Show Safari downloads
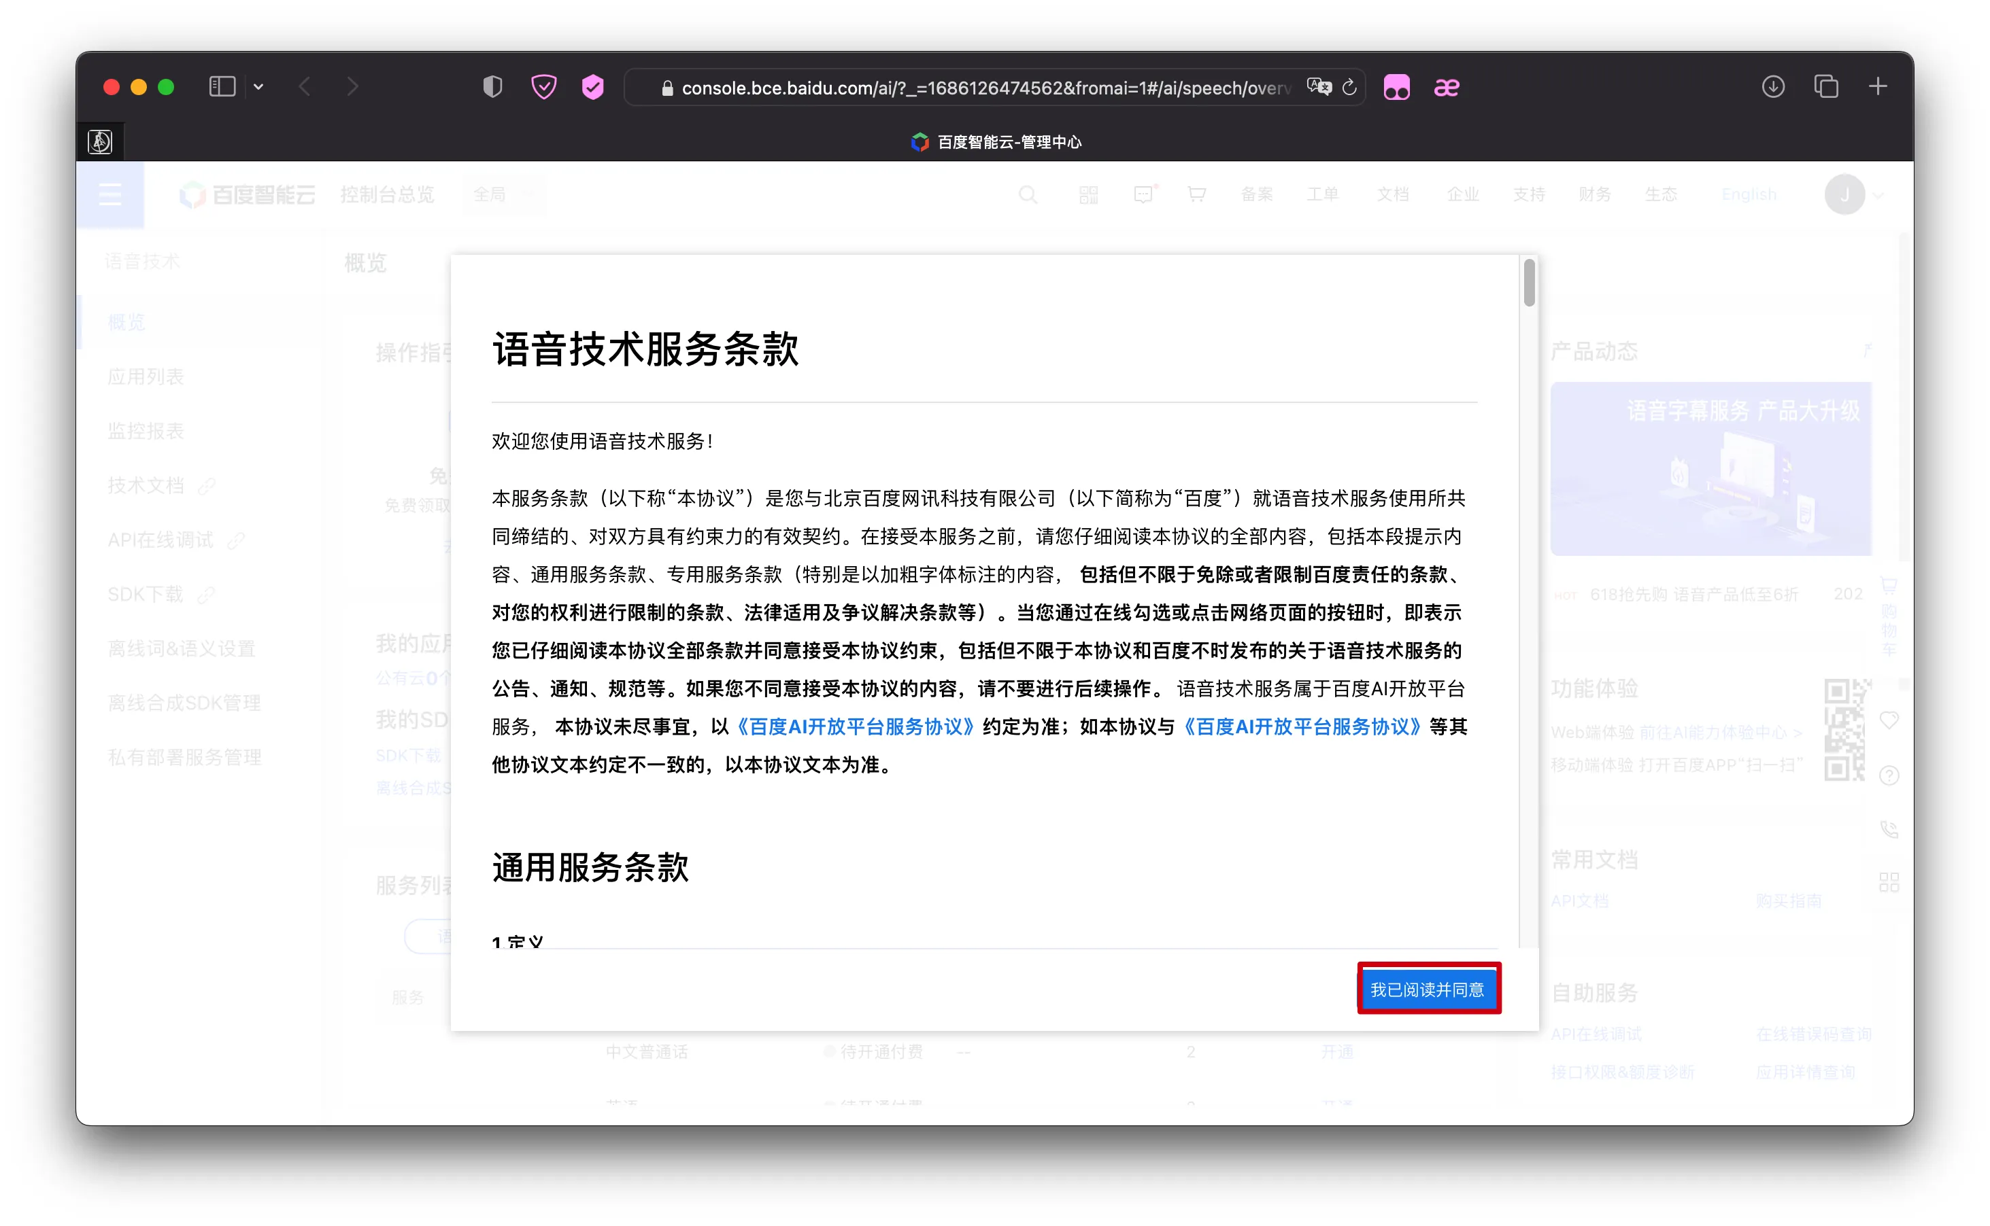This screenshot has height=1226, width=1990. coord(1772,87)
